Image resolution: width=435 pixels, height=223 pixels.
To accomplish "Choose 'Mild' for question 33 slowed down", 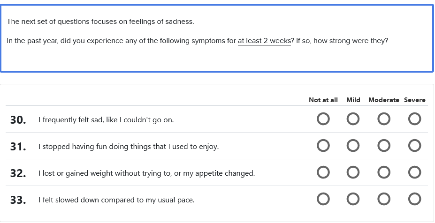I will click(x=353, y=200).
